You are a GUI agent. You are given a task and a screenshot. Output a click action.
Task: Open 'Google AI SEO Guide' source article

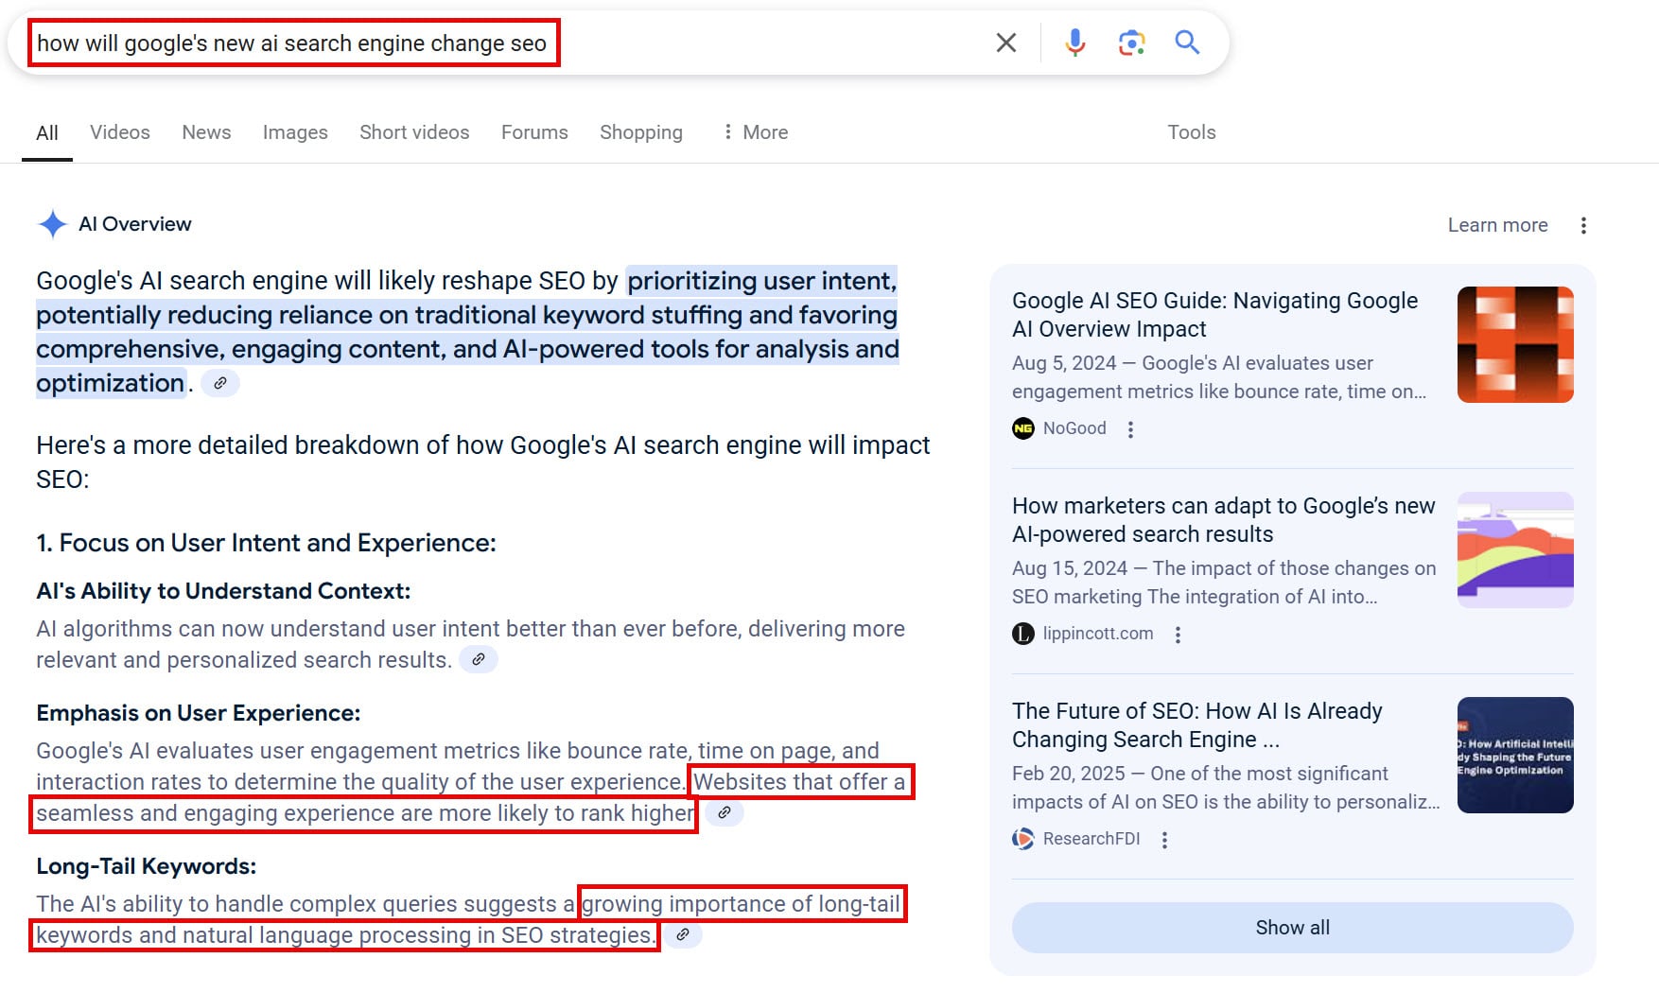(1214, 315)
